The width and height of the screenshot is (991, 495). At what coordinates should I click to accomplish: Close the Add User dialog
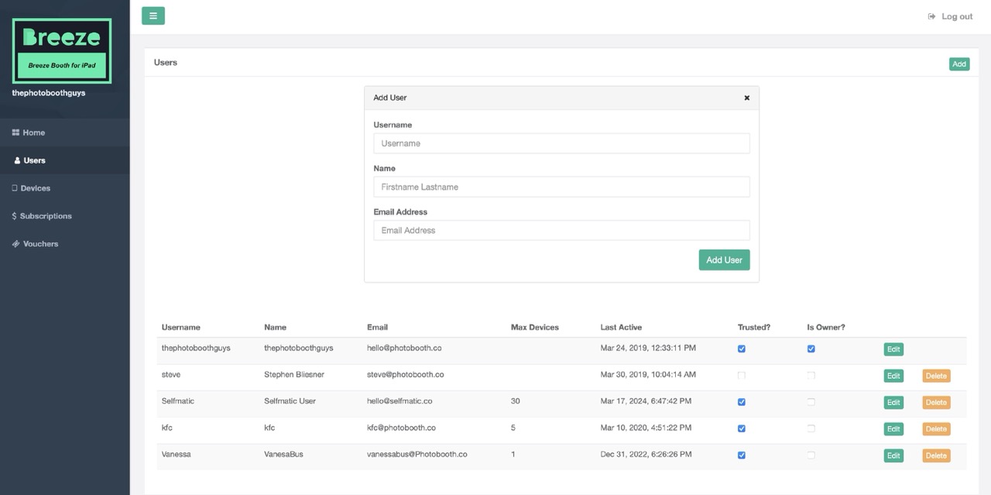tap(746, 98)
